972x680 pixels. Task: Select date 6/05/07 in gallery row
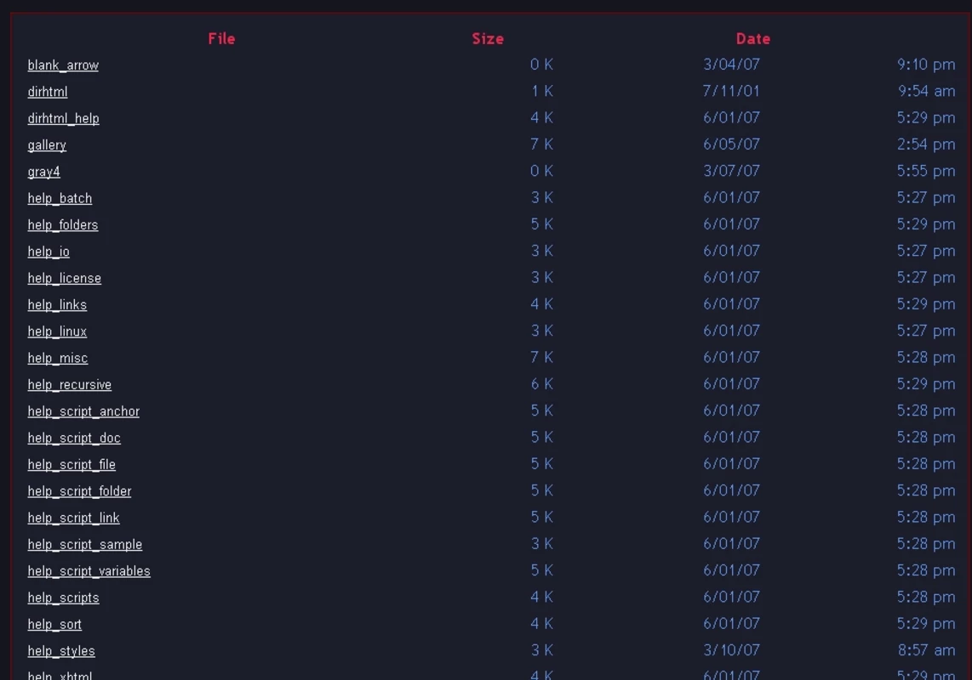(731, 144)
